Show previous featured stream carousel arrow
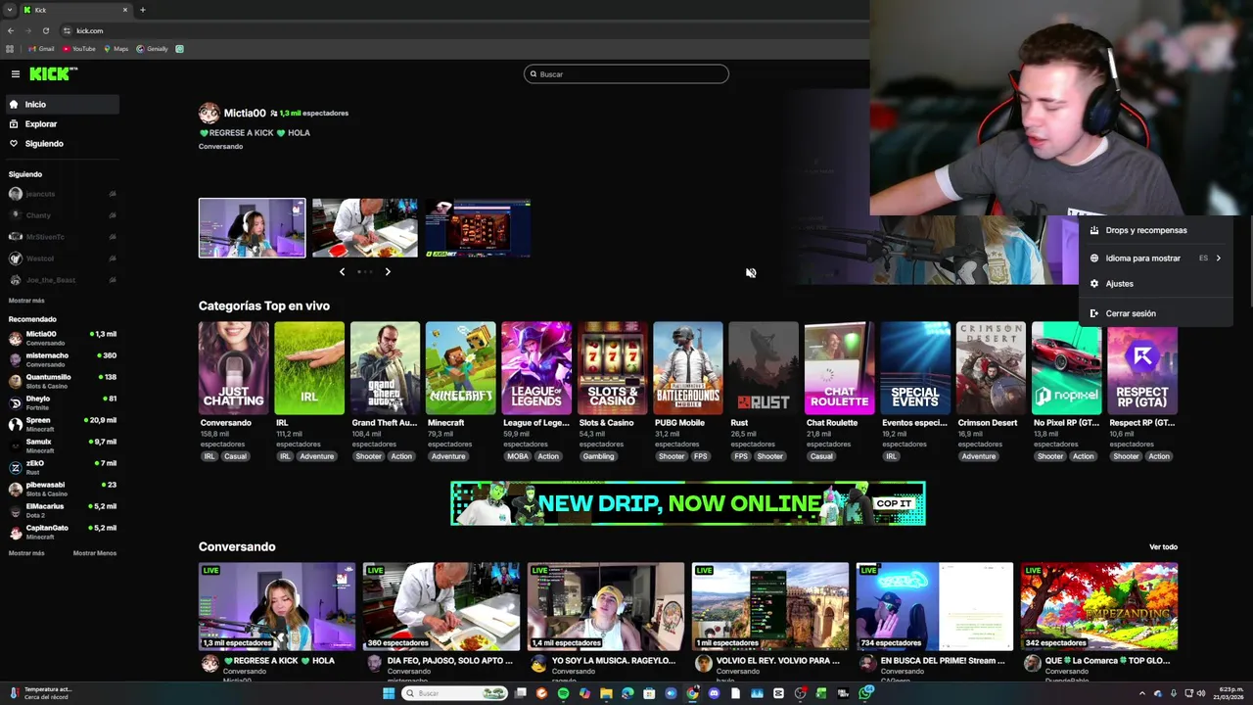The width and height of the screenshot is (1253, 705). [342, 272]
